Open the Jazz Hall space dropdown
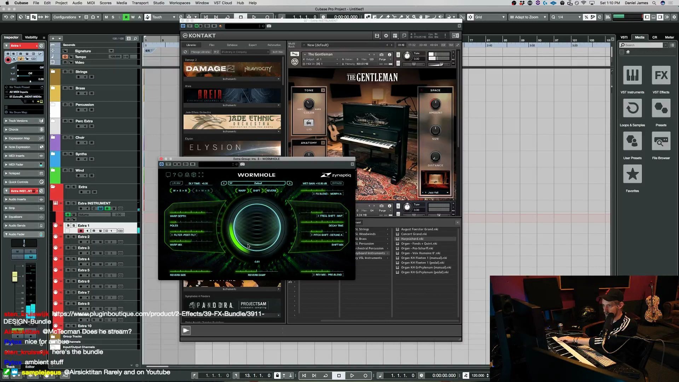679x382 pixels. pyautogui.click(x=447, y=193)
